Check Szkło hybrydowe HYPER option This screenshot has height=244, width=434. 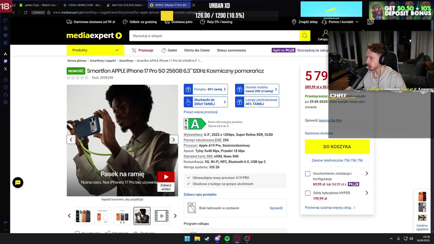point(308,193)
